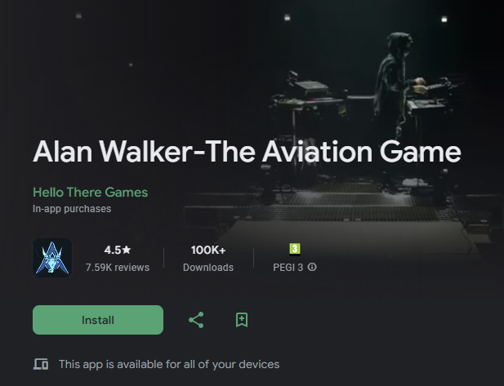Click the In-app purchases label
Image resolution: width=504 pixels, height=386 pixels.
coord(72,209)
